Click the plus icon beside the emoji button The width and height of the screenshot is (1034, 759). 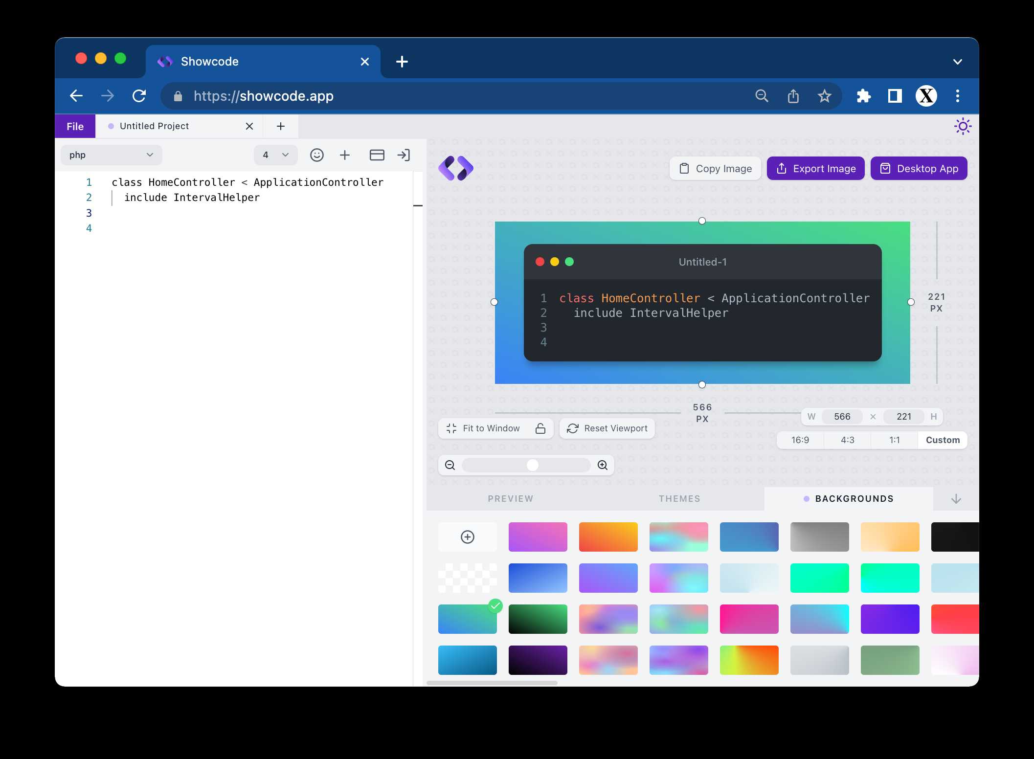coord(345,155)
